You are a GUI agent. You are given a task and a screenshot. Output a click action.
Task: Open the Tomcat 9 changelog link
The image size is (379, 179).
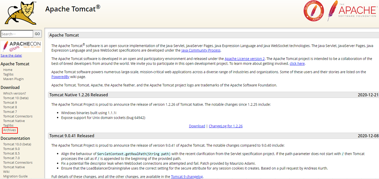(187, 176)
